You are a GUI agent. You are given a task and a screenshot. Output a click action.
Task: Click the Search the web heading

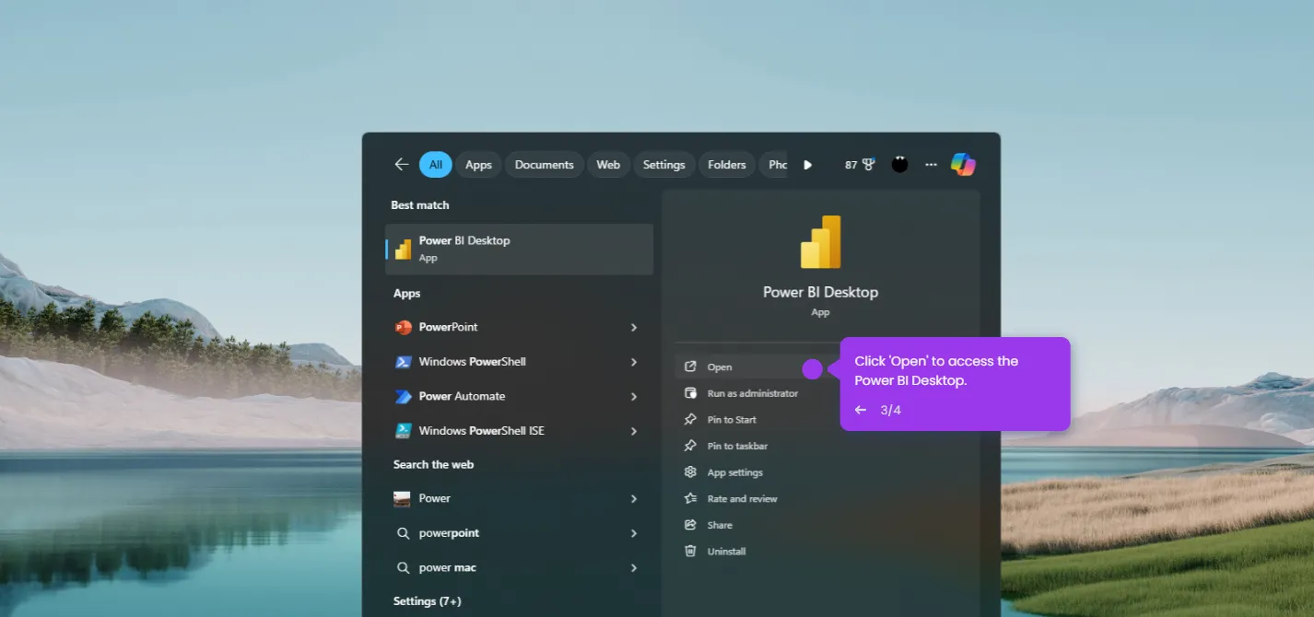point(433,464)
